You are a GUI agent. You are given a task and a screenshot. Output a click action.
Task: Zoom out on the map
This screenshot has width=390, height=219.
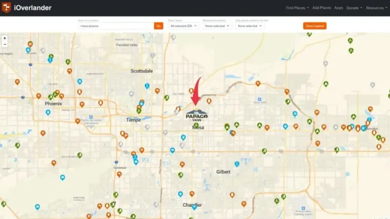click(x=5, y=44)
